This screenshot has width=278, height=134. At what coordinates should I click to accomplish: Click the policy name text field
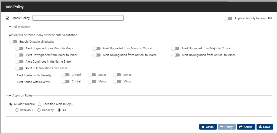pos(78,18)
